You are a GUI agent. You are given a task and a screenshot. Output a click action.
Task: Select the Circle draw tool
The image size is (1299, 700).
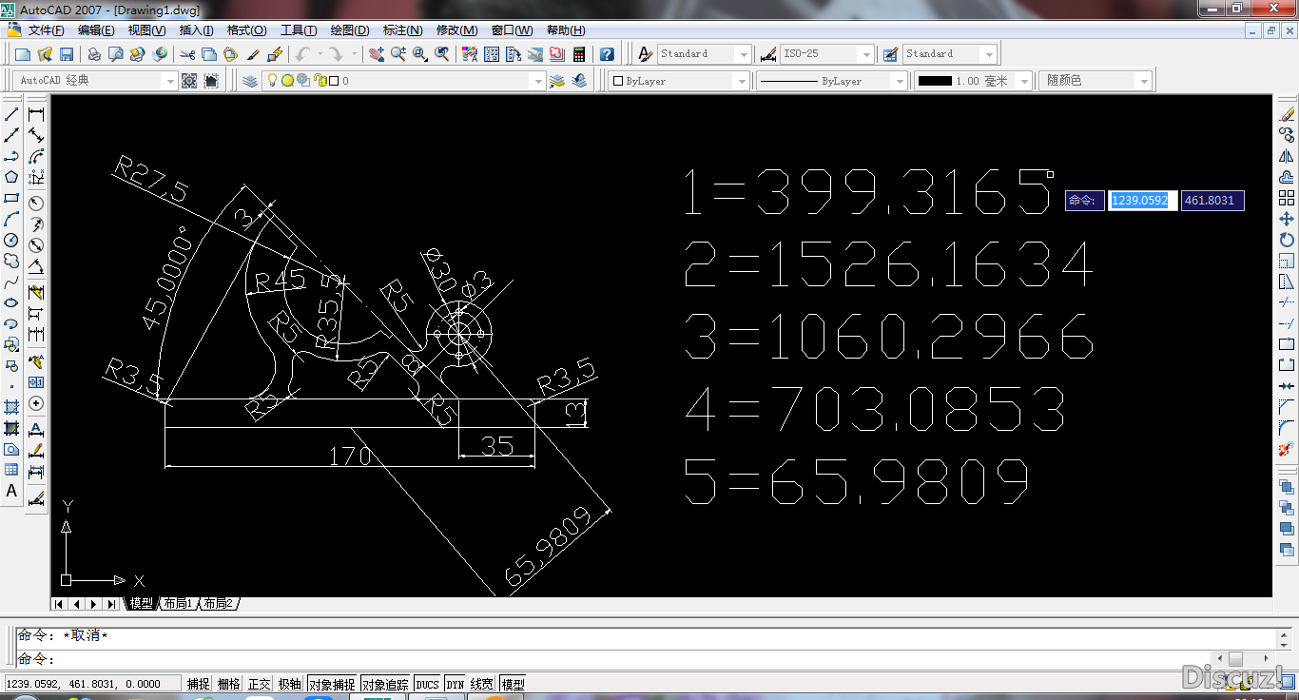pyautogui.click(x=11, y=240)
